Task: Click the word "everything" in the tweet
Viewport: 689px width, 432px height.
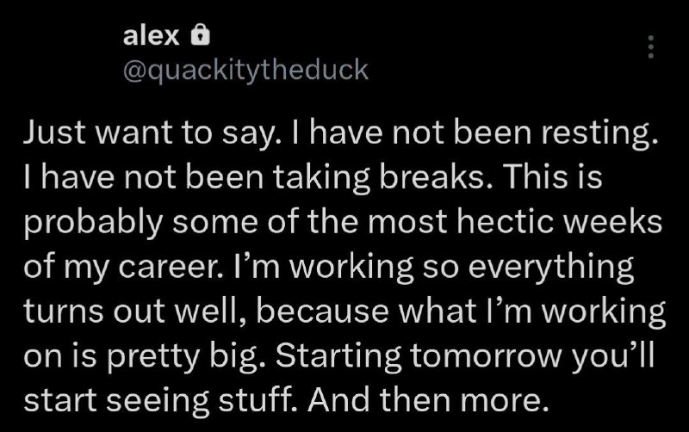Action: (551, 267)
